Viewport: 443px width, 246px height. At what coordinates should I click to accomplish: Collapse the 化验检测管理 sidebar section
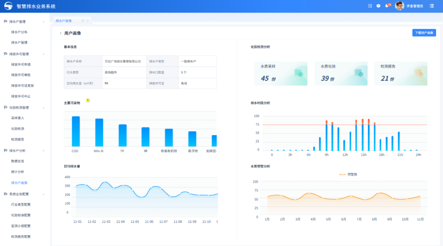pyautogui.click(x=43, y=108)
